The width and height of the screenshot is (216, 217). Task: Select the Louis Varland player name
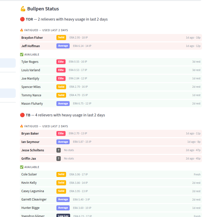click(31, 70)
